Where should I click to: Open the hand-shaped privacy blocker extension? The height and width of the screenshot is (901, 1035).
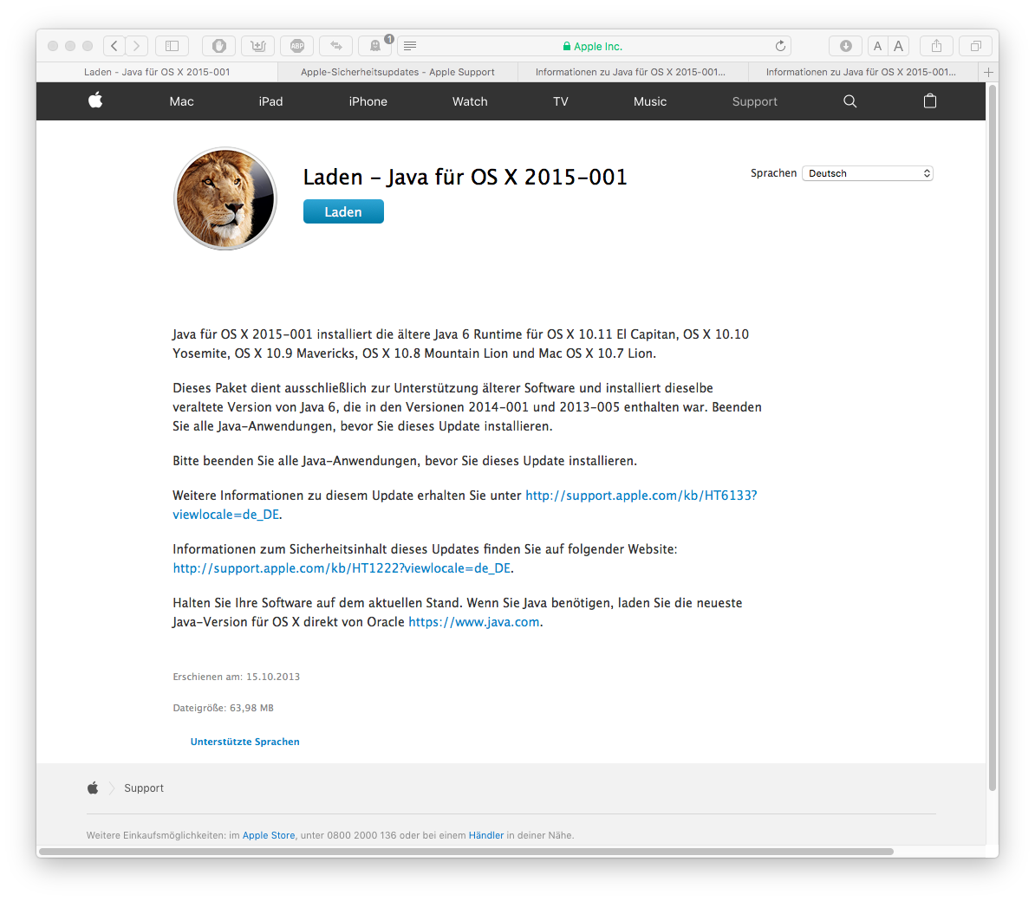(219, 46)
